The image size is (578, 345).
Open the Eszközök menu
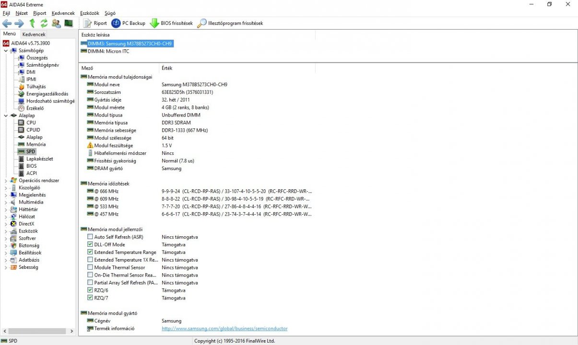click(90, 13)
